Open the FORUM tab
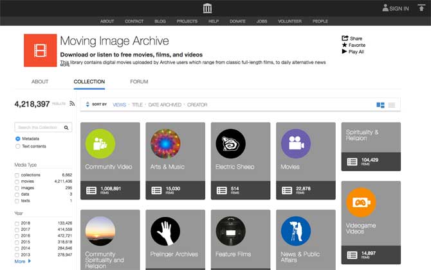 [x=139, y=81]
